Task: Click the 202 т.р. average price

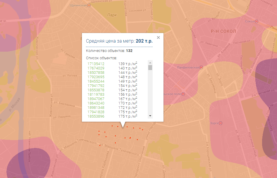Action: (144, 41)
